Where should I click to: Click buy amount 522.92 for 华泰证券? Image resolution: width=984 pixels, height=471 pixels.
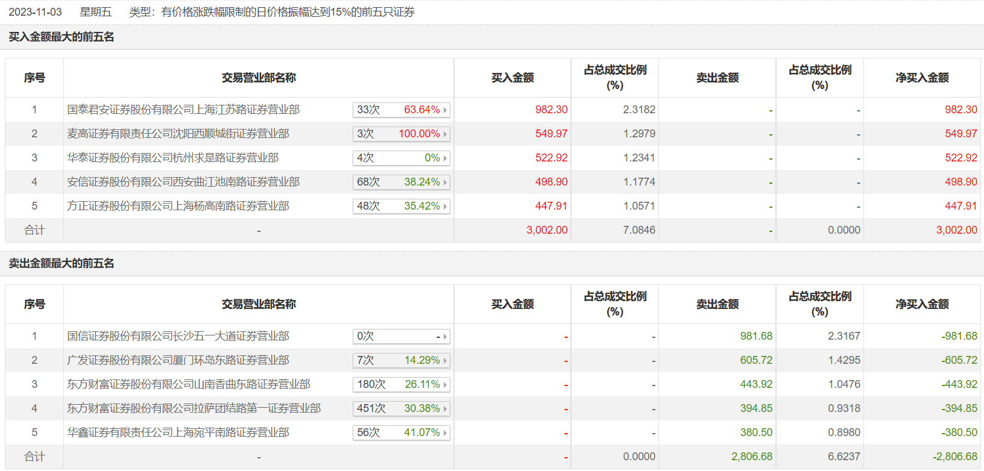point(551,158)
